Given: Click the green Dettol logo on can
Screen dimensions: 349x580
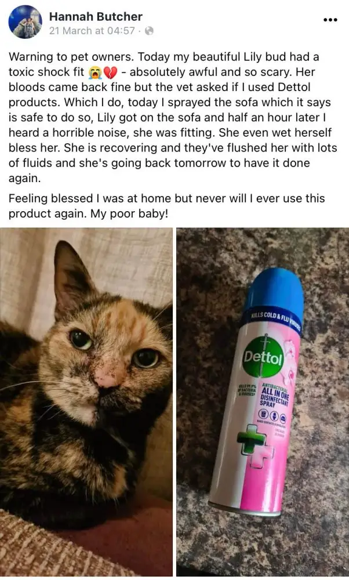Looking at the screenshot, I should [263, 356].
